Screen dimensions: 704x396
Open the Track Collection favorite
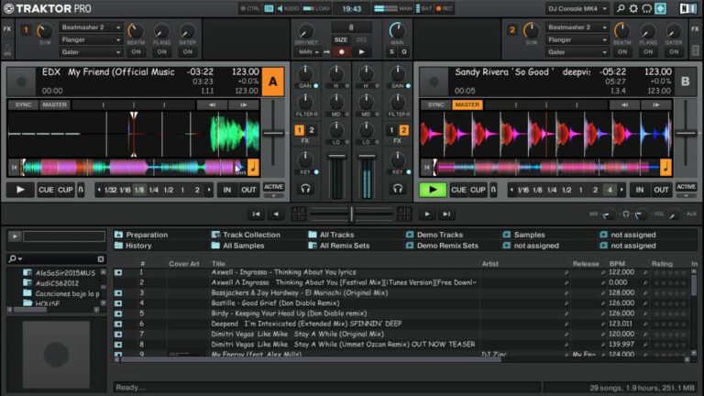point(246,235)
